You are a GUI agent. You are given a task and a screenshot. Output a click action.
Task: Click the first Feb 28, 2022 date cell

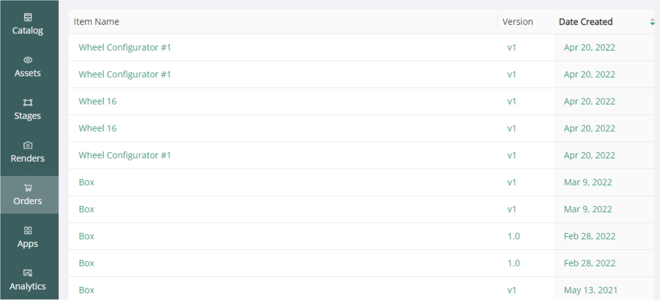tap(589, 236)
